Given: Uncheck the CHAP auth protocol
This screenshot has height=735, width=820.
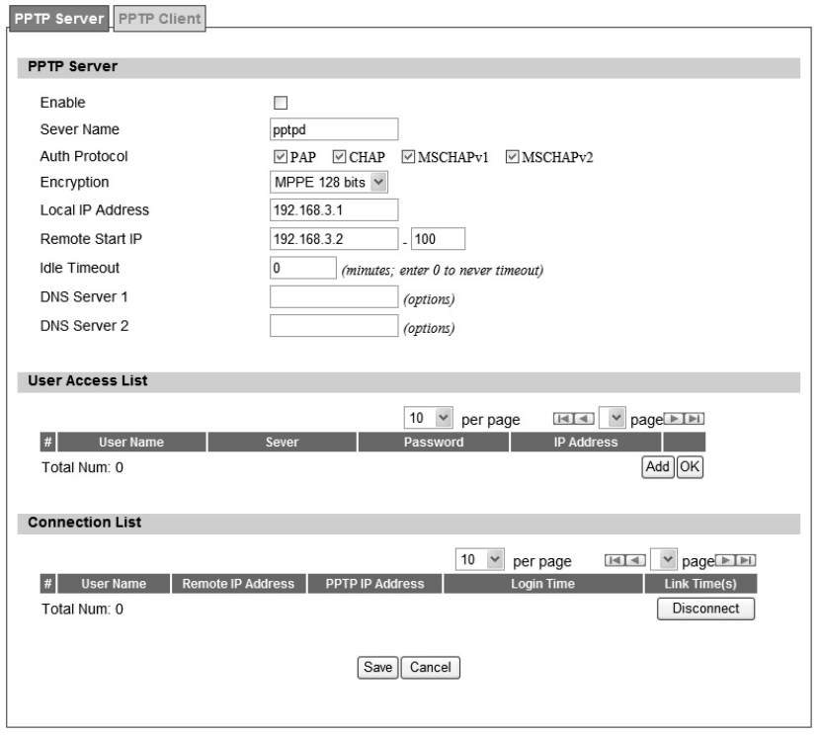Looking at the screenshot, I should click(x=340, y=157).
